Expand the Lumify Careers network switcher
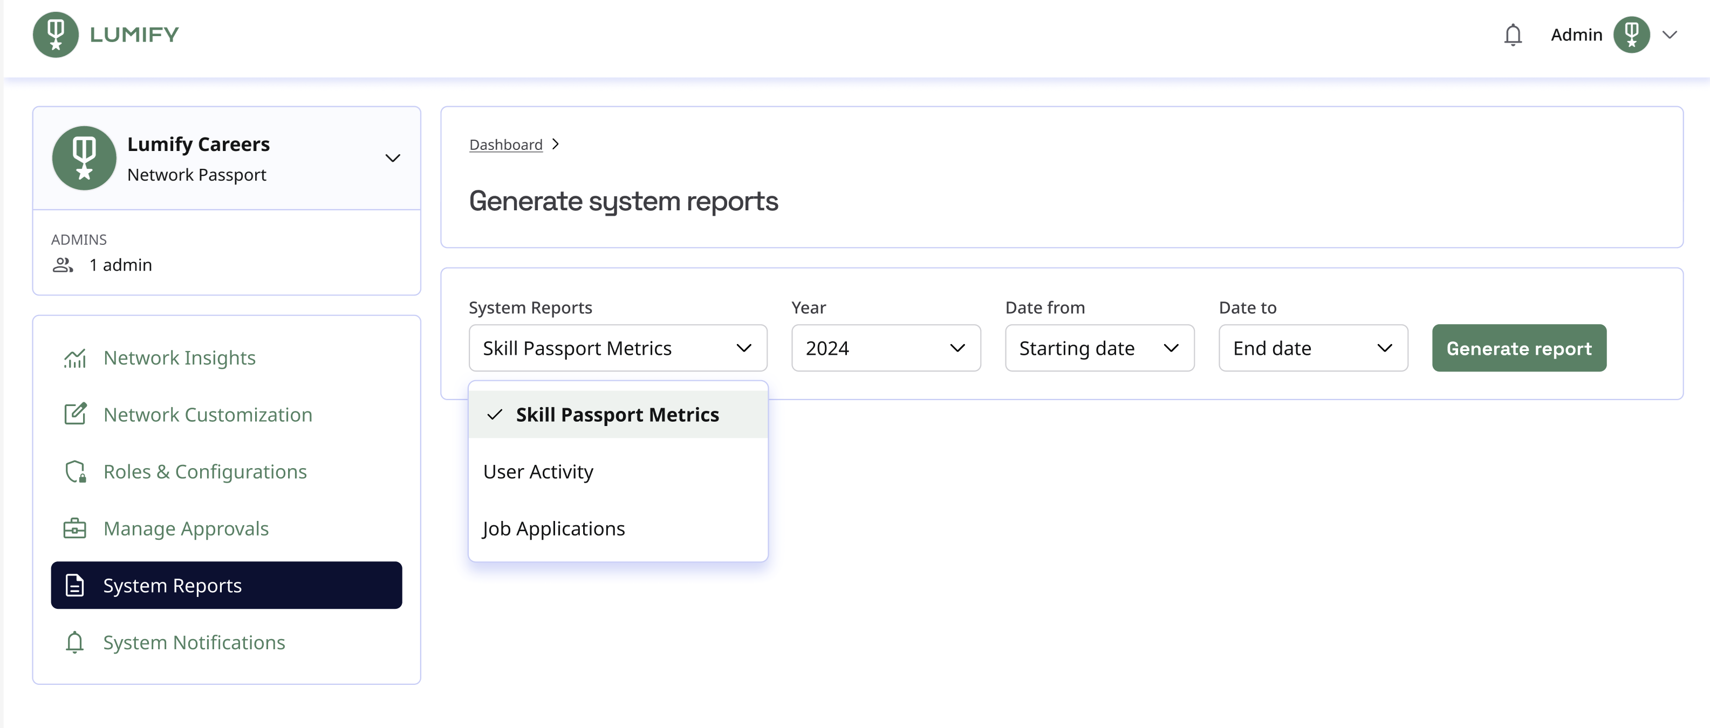The image size is (1710, 728). coord(392,158)
